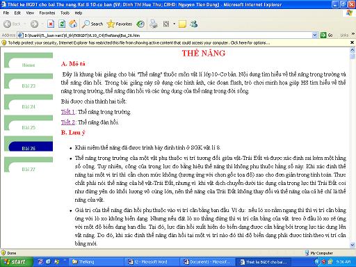The width and height of the screenshot is (356, 267).
Task: Go to Home in the sidebar
Action: [29, 65]
